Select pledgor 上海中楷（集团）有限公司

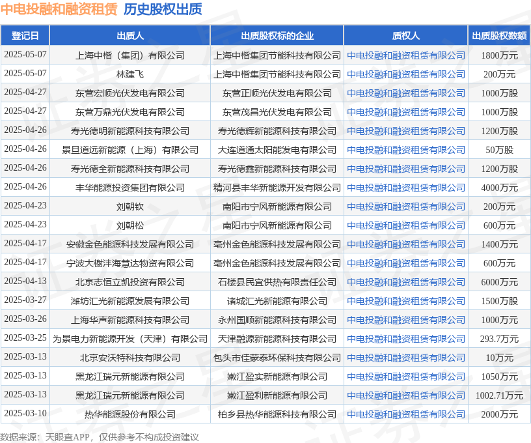[x=130, y=55]
